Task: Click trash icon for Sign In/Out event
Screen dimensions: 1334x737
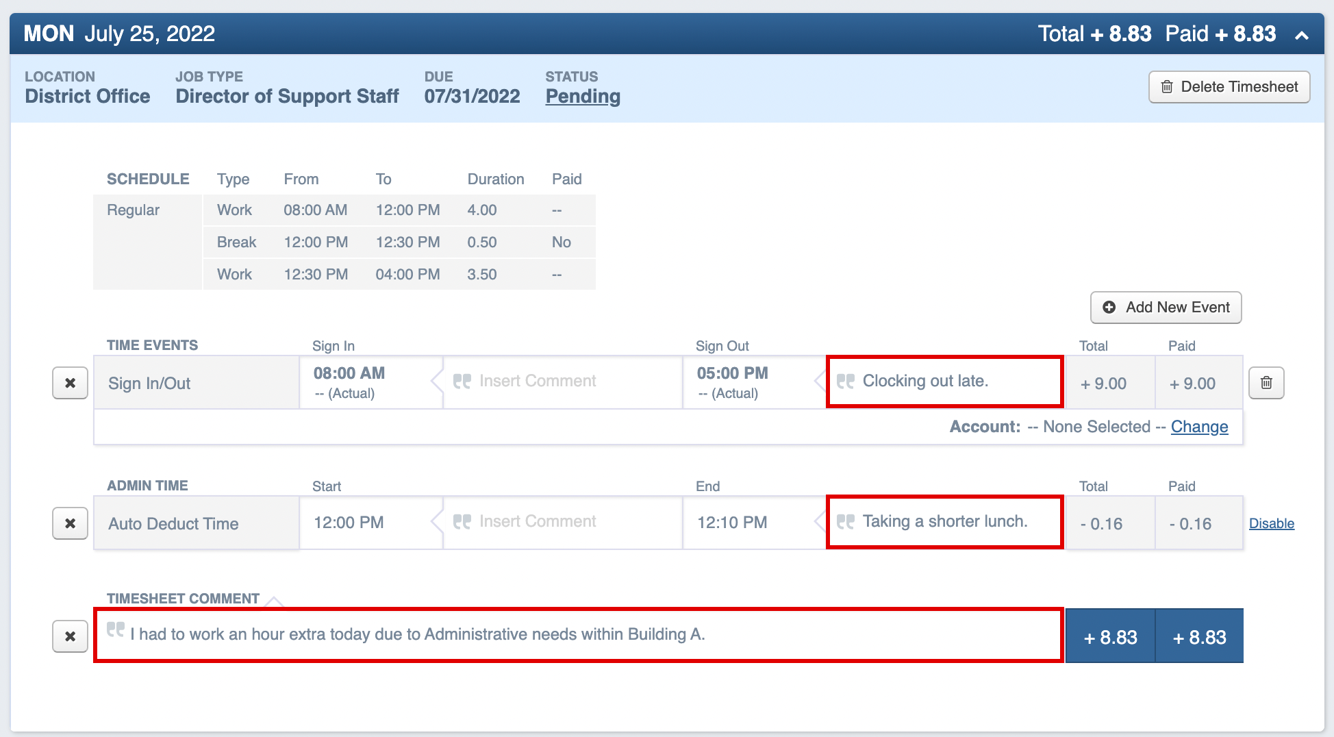Action: pyautogui.click(x=1266, y=383)
